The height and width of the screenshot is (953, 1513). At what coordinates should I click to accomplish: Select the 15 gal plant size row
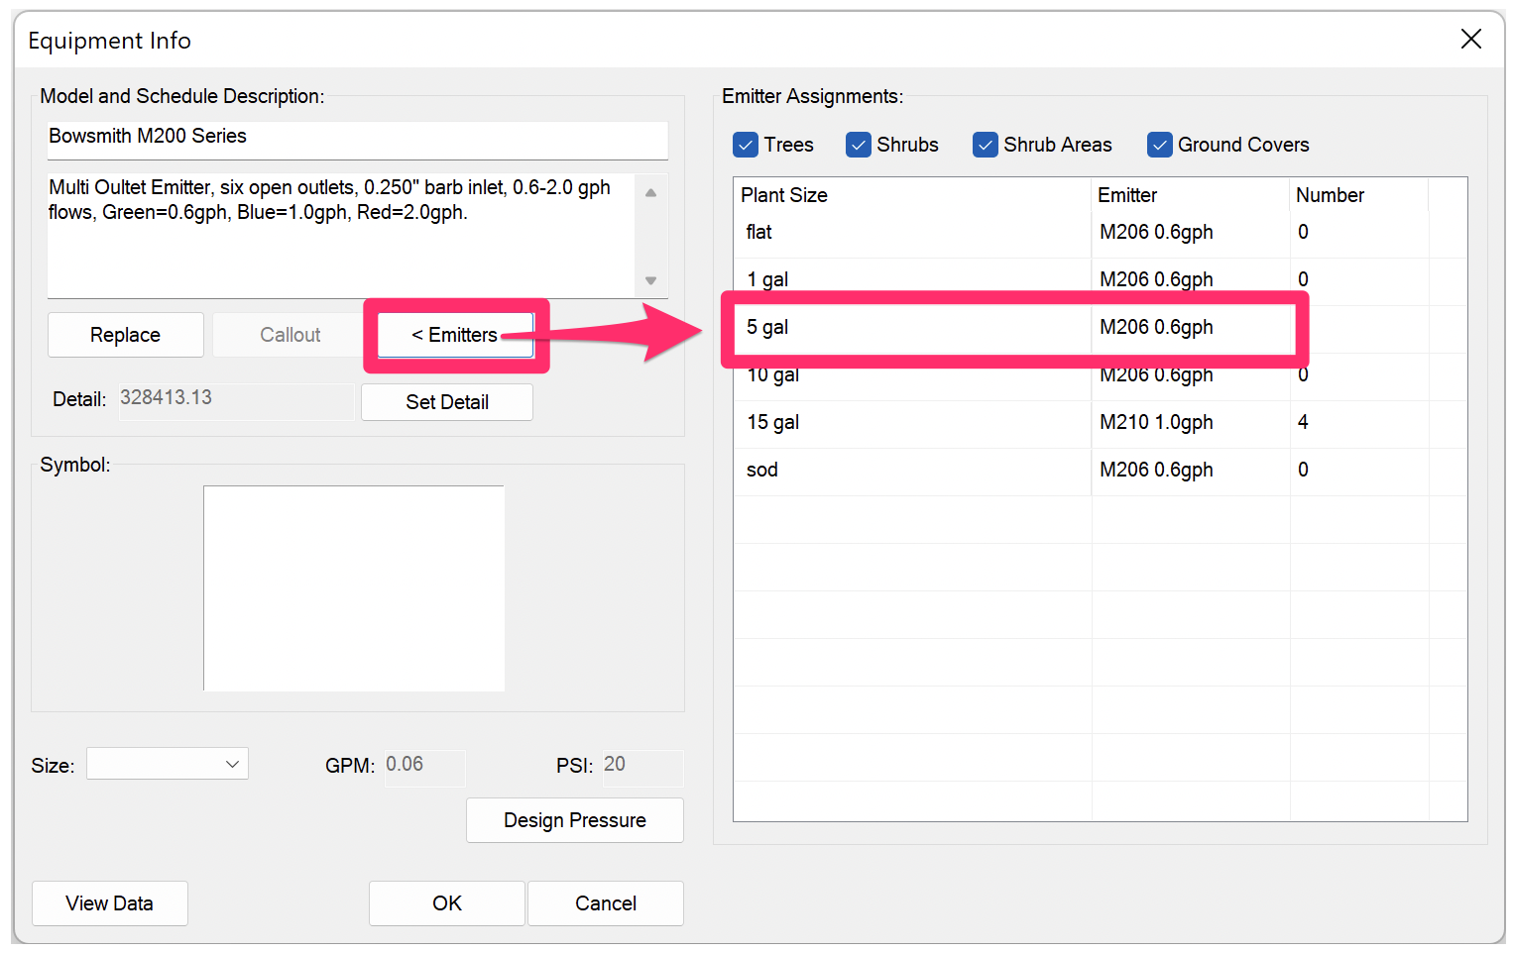coord(1101,424)
